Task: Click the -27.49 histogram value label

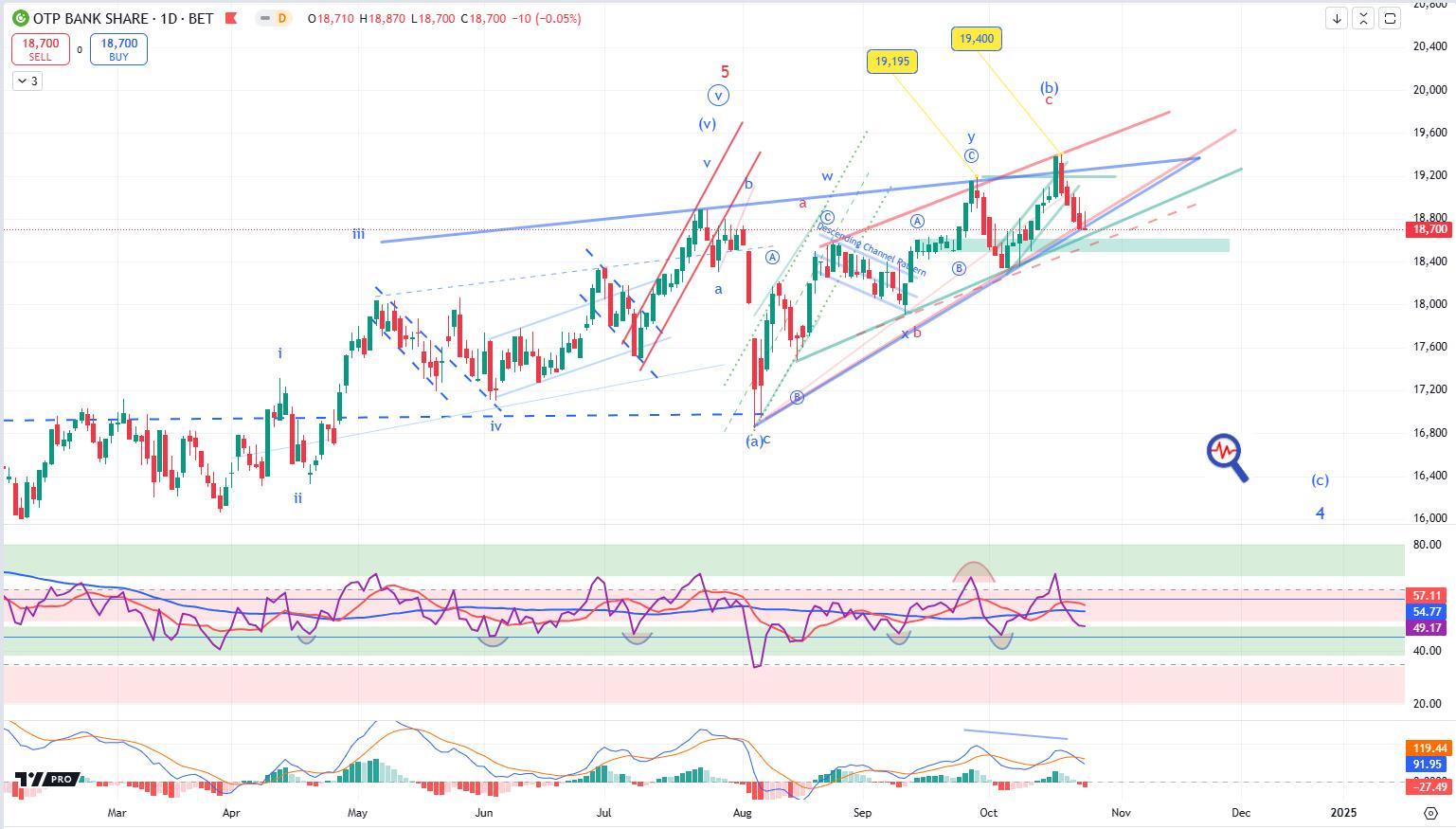Action: [x=1429, y=786]
